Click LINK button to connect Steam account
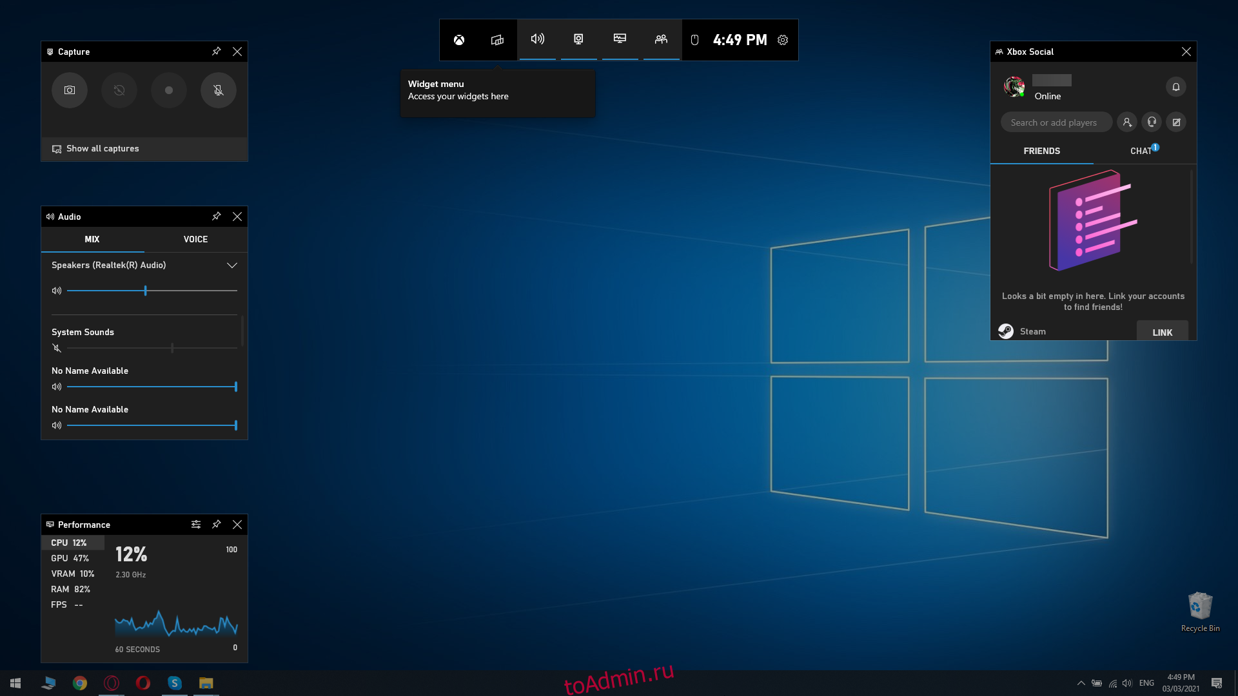 pyautogui.click(x=1163, y=331)
